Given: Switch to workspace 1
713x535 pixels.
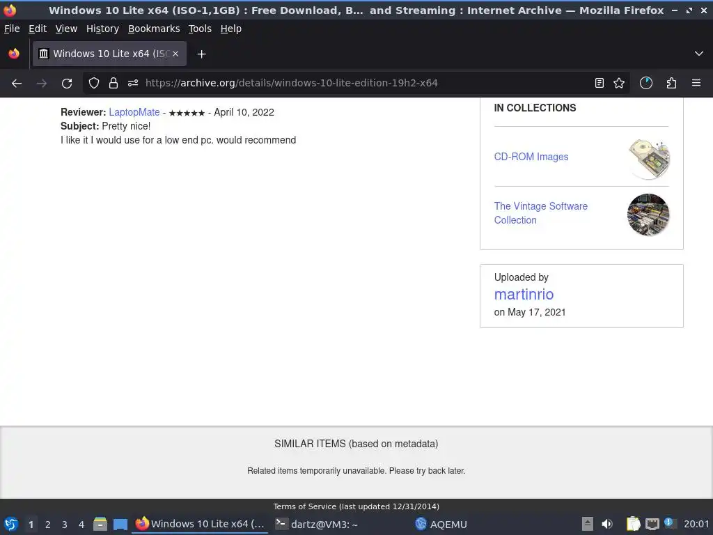Looking at the screenshot, I should click(x=31, y=525).
